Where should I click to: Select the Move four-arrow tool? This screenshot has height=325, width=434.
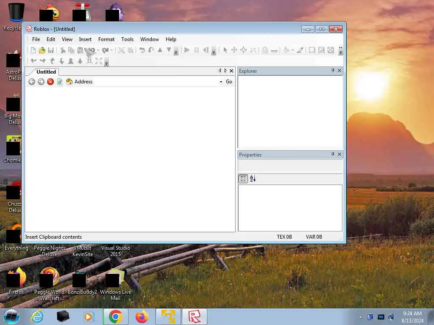234,50
